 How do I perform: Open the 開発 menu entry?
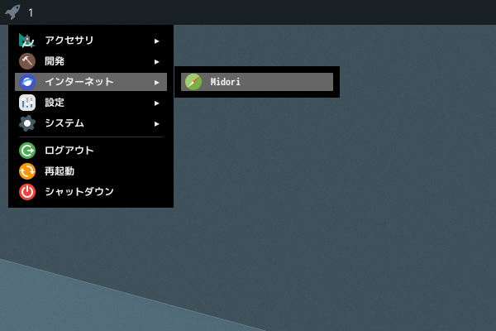91,61
